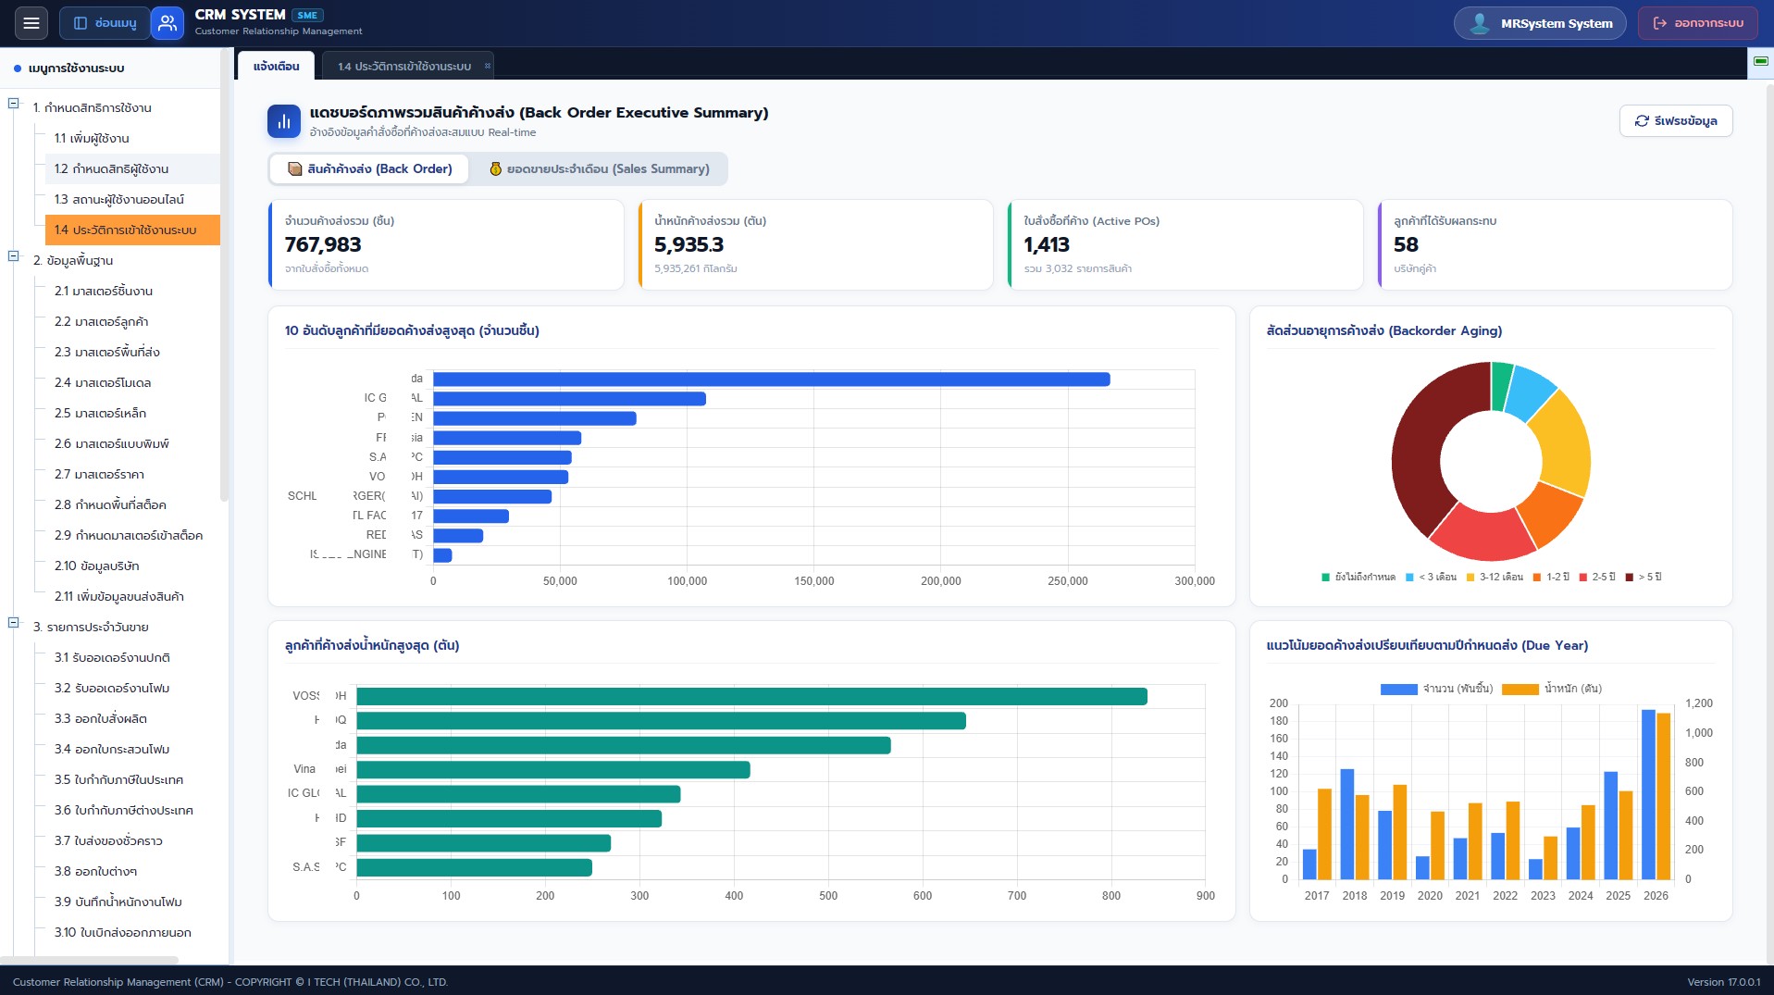Click the user avatar beside MRSystem System
This screenshot has height=995, width=1774.
(x=1480, y=23)
